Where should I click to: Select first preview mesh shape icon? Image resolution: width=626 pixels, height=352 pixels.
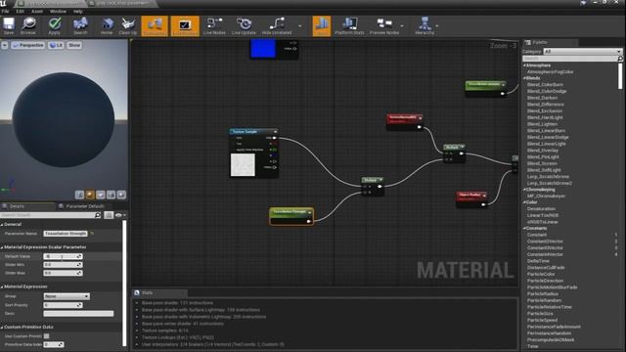point(79,195)
